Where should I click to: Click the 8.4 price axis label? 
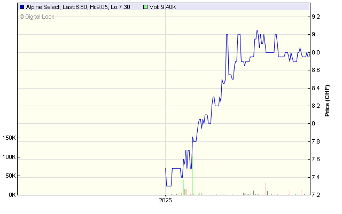pos(316,88)
